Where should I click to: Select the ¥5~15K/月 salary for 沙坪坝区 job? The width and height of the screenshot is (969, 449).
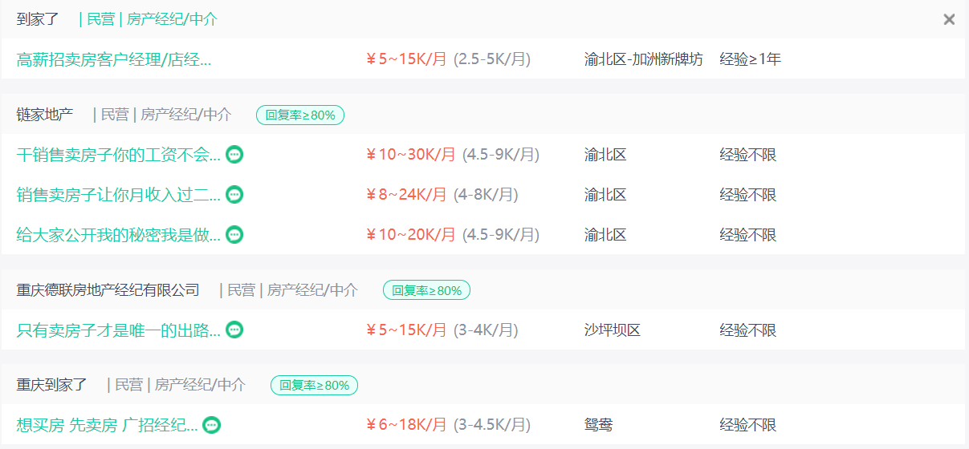click(x=406, y=330)
